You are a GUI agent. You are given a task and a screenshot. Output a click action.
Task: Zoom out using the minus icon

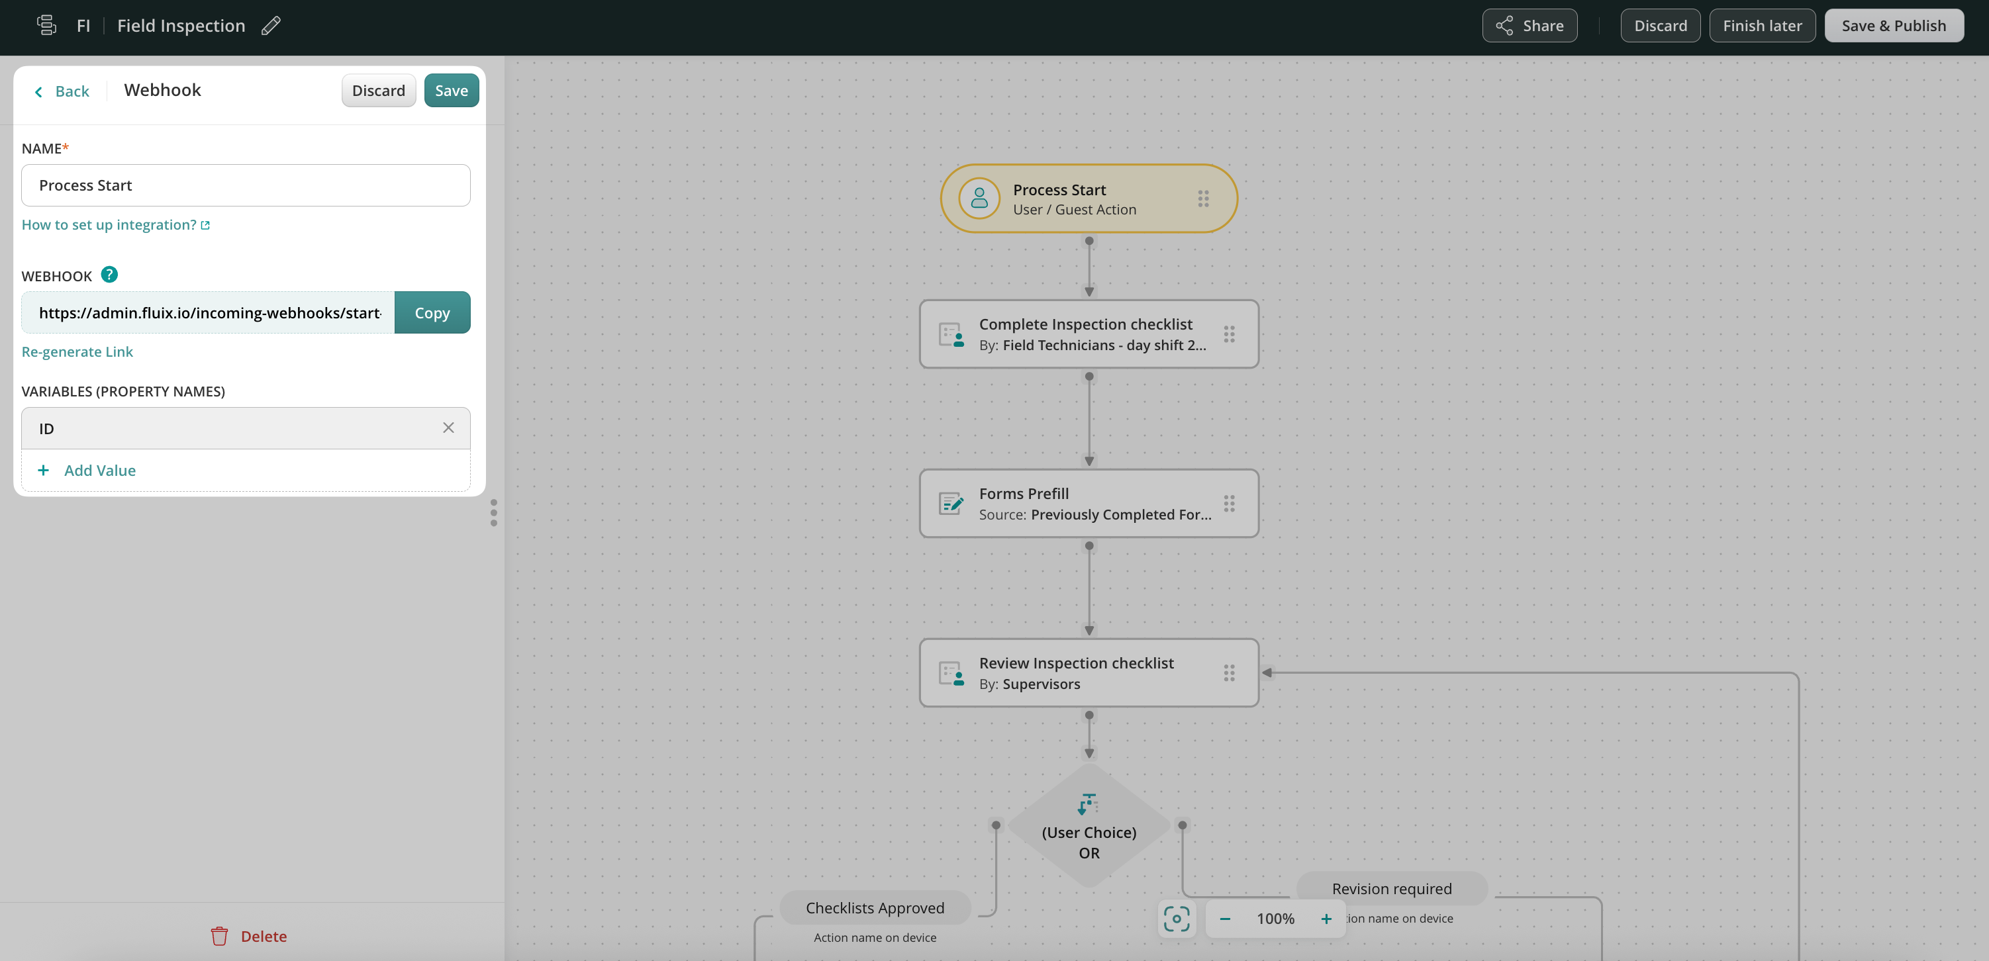click(x=1225, y=919)
